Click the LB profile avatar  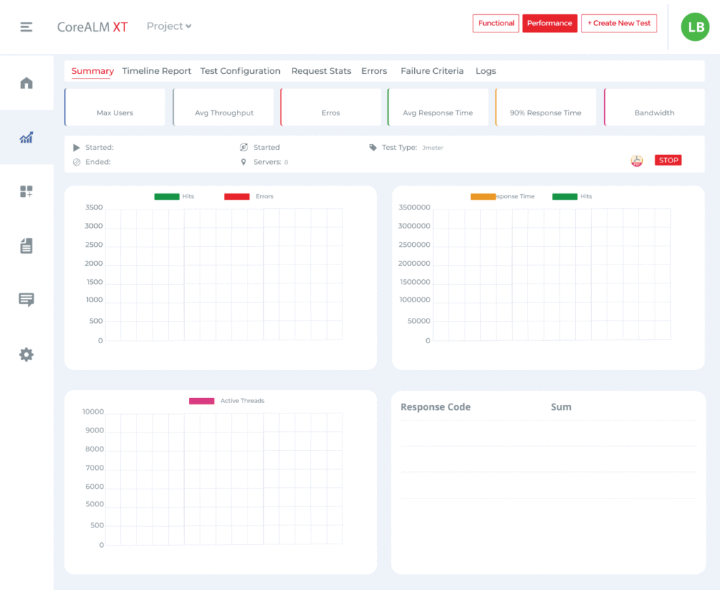coord(695,27)
